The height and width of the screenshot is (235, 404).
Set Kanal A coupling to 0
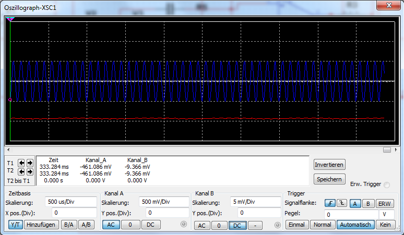(x=130, y=225)
